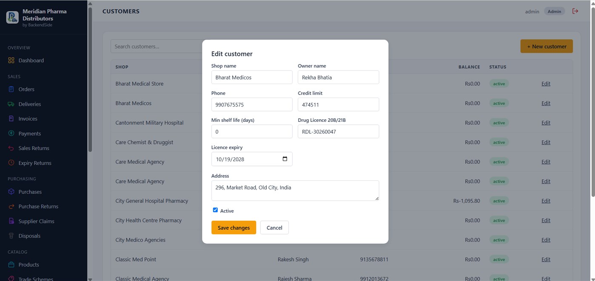Click the Meridian Pharma logo icon
The height and width of the screenshot is (281, 595).
tap(12, 17)
